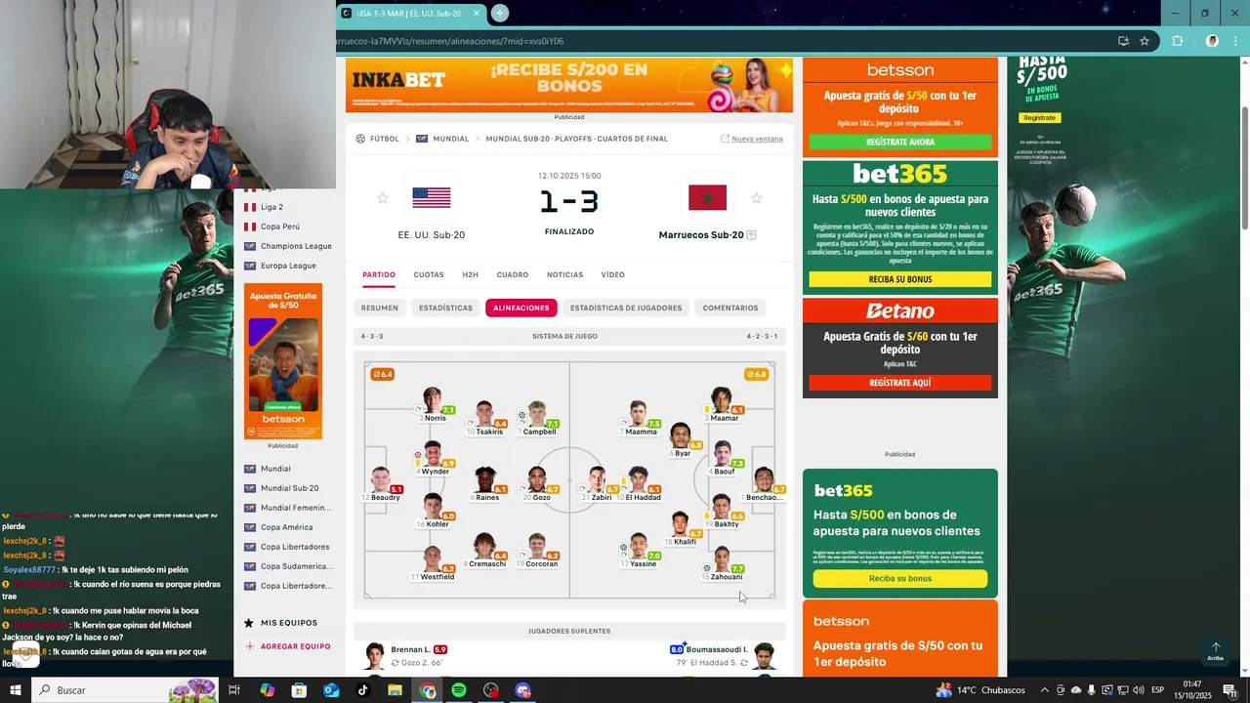The width and height of the screenshot is (1250, 703).
Task: Open Copa Sudamericana in sidebar
Action: click(x=296, y=566)
